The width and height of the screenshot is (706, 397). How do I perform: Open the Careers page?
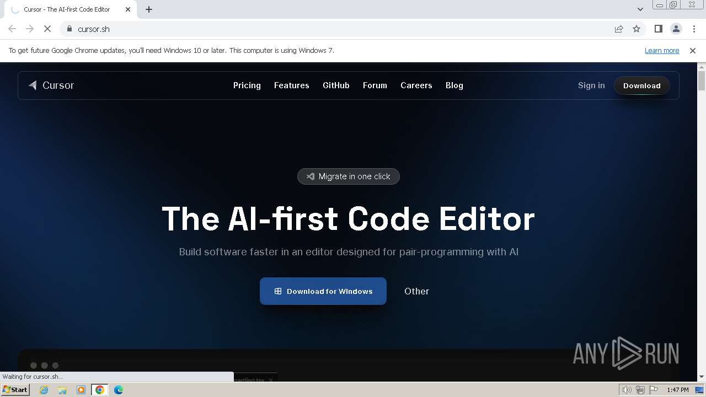tap(416, 85)
